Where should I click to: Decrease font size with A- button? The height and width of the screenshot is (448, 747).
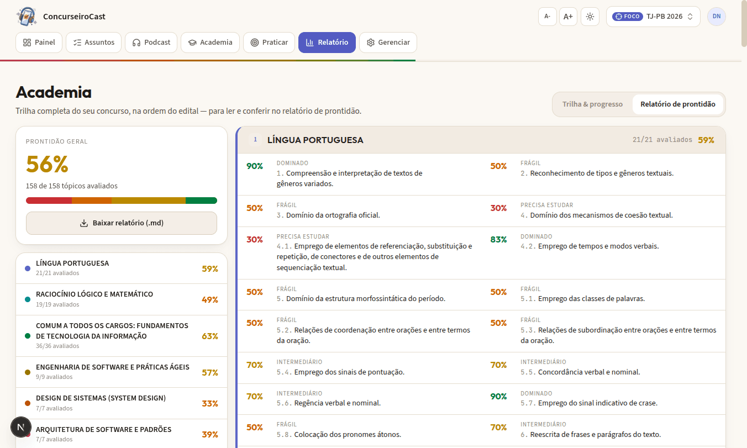tap(547, 17)
